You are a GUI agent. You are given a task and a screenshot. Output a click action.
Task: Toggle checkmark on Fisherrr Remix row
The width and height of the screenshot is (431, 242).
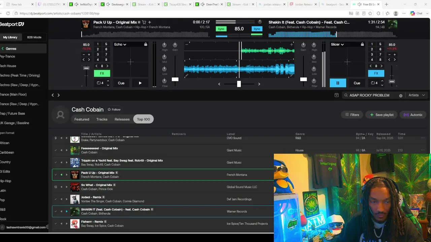[56, 224]
